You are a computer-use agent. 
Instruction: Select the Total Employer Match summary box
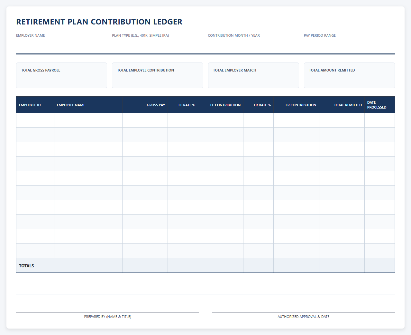pos(253,75)
